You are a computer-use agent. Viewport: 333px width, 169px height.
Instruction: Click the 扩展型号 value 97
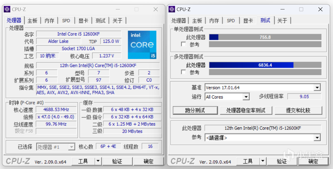point(99,80)
